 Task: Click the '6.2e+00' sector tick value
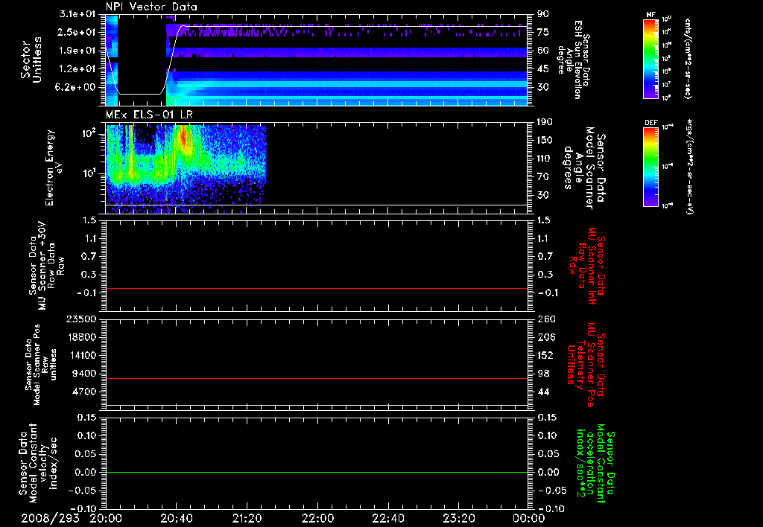77,87
